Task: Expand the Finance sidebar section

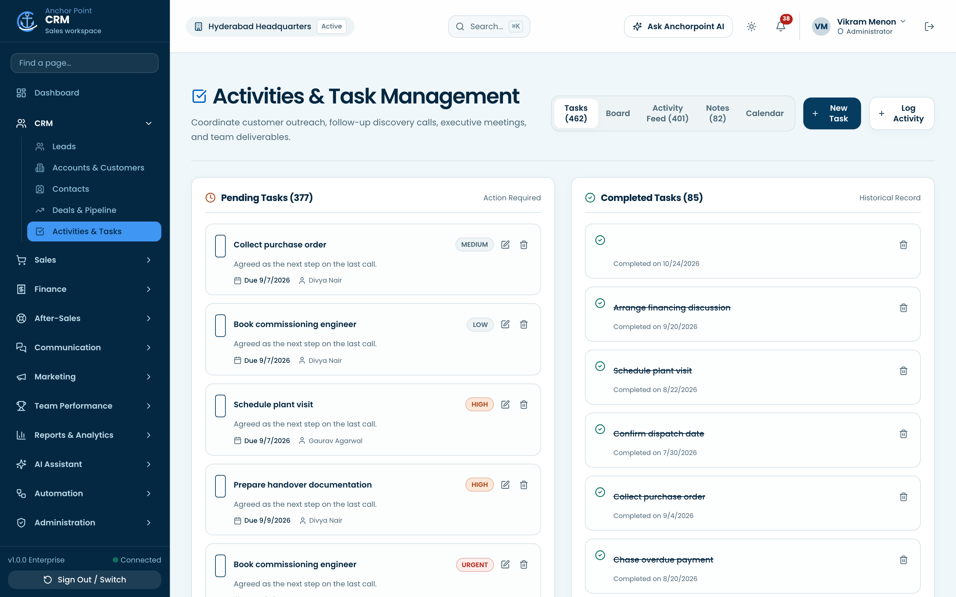Action: click(x=85, y=289)
